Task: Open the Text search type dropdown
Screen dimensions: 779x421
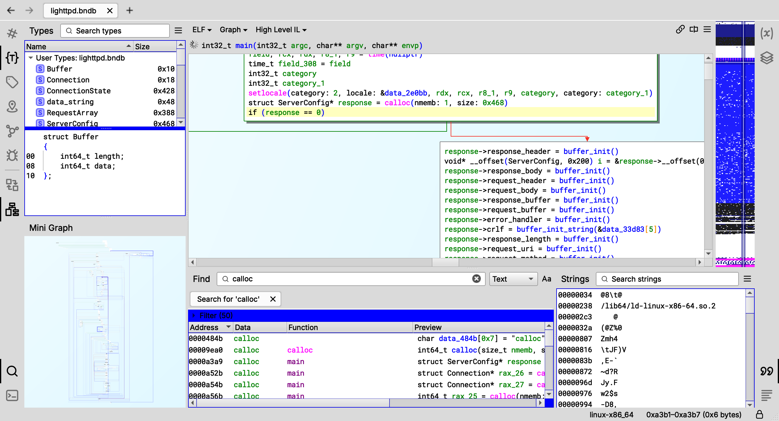Action: pos(513,279)
